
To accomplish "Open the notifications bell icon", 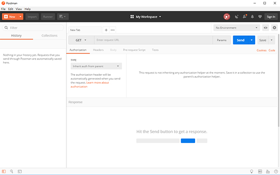I will point(252,17).
